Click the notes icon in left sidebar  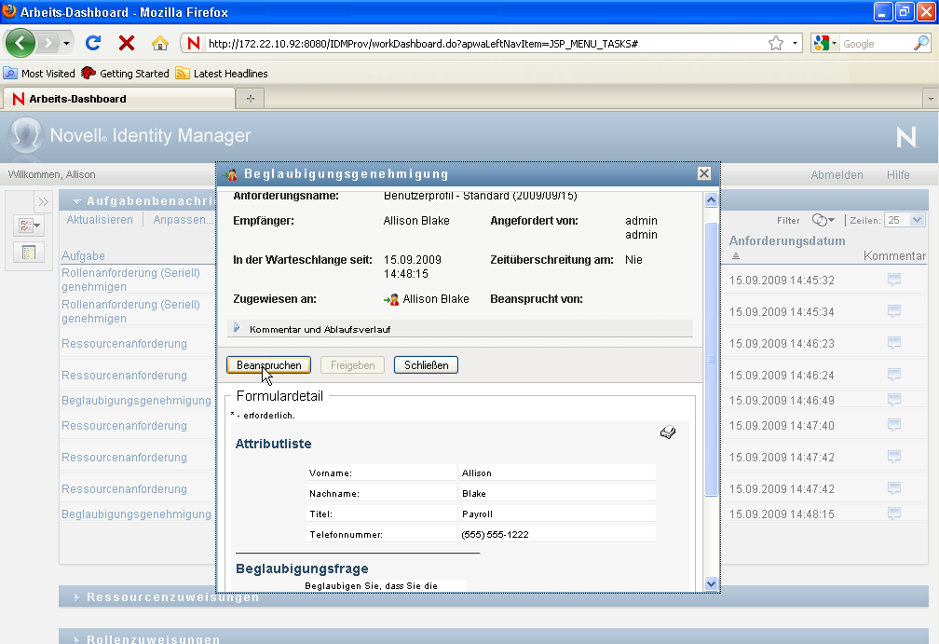coord(28,253)
